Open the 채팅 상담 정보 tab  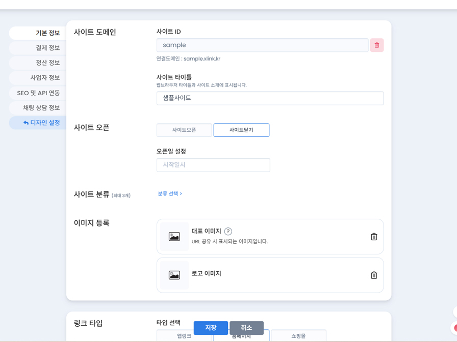click(x=38, y=108)
